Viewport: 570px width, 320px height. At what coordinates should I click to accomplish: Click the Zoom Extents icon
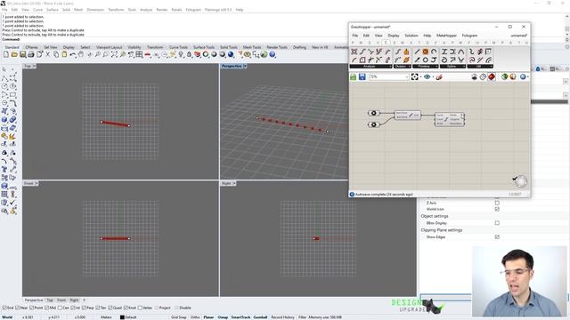coord(114,54)
